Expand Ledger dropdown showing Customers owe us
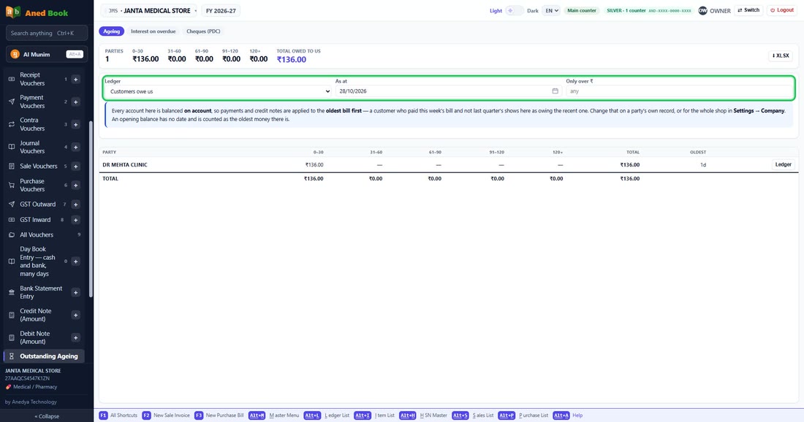This screenshot has height=422, width=804. coord(218,91)
